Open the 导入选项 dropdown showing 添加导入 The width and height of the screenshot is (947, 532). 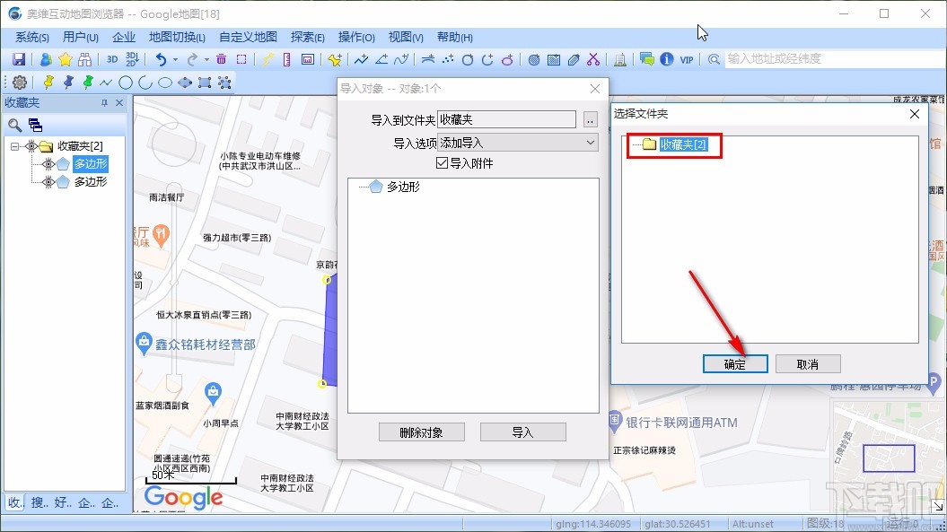pyautogui.click(x=589, y=142)
